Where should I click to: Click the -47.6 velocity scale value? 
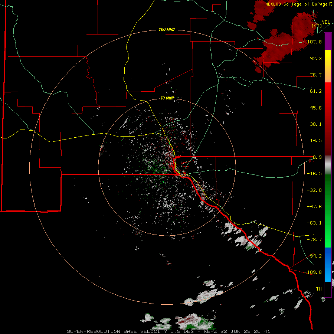314,207
